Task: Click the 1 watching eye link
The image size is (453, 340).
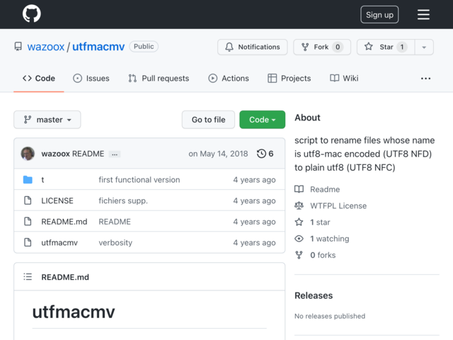Action: point(322,239)
